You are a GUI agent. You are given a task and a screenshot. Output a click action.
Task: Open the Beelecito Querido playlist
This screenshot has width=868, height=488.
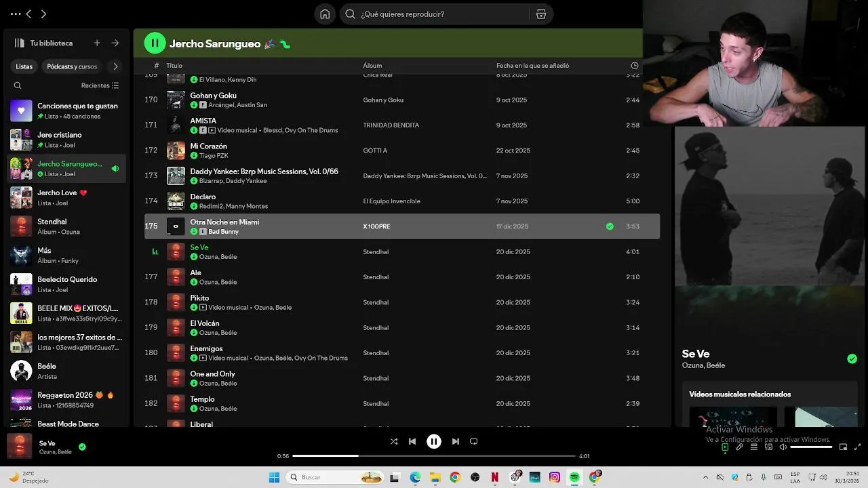pos(66,284)
